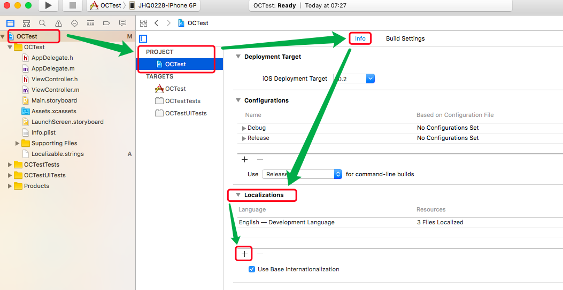Open Main.storyboard file
The height and width of the screenshot is (290, 563).
pos(54,100)
